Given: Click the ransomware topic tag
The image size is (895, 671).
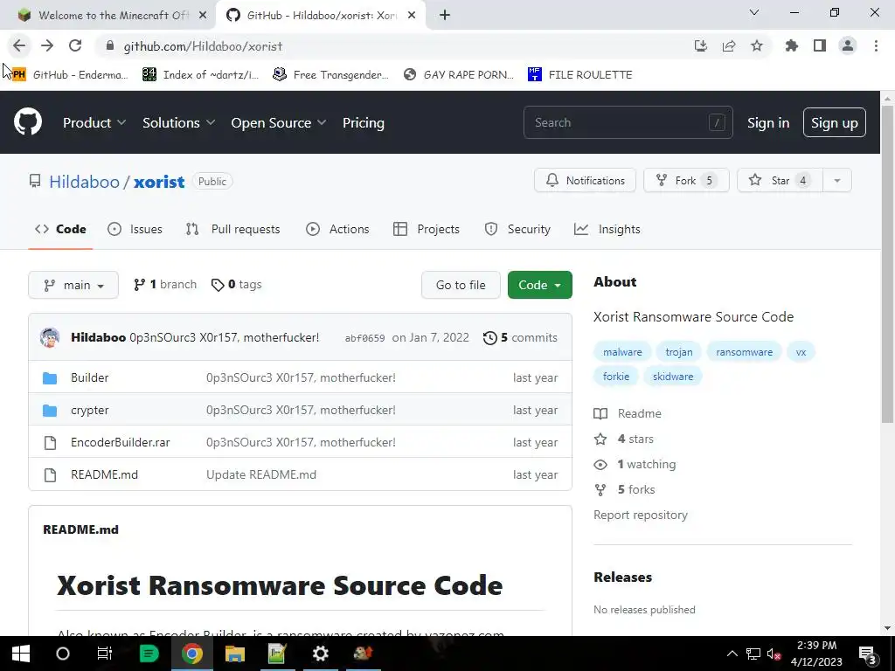Looking at the screenshot, I should tap(744, 352).
